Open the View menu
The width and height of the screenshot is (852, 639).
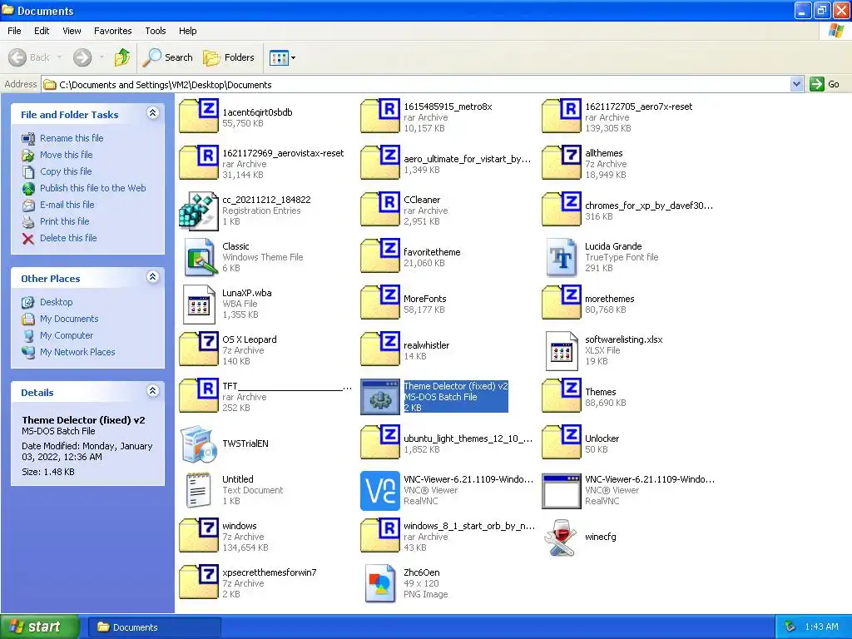pyautogui.click(x=72, y=31)
